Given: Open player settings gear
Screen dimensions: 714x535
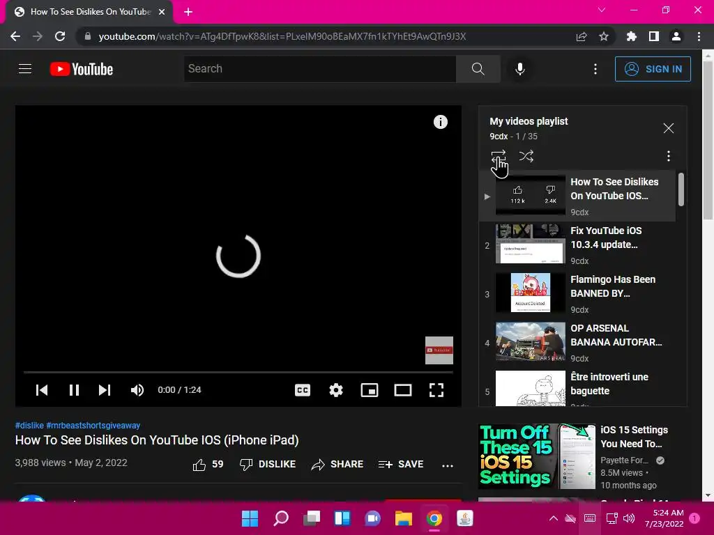Looking at the screenshot, I should (336, 390).
